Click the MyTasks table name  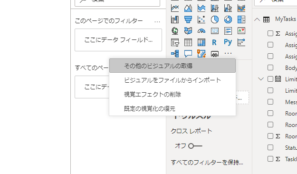coord(286,19)
